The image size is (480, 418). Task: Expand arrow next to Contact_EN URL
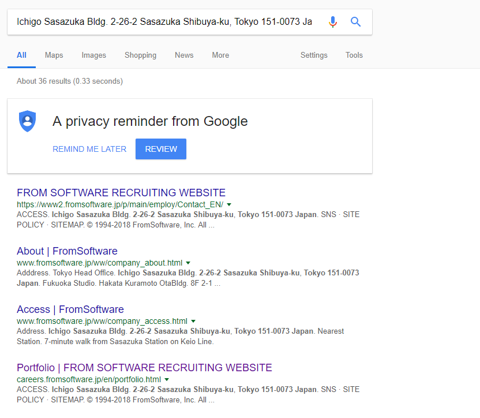coord(229,204)
